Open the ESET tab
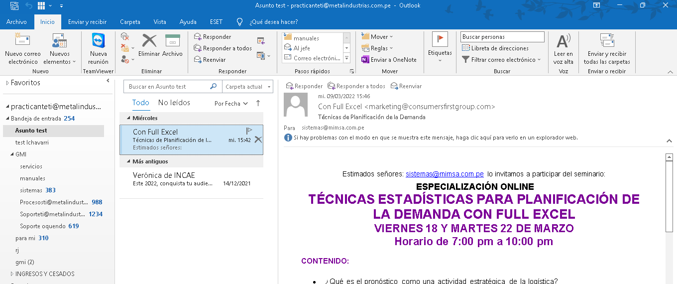 point(216,22)
